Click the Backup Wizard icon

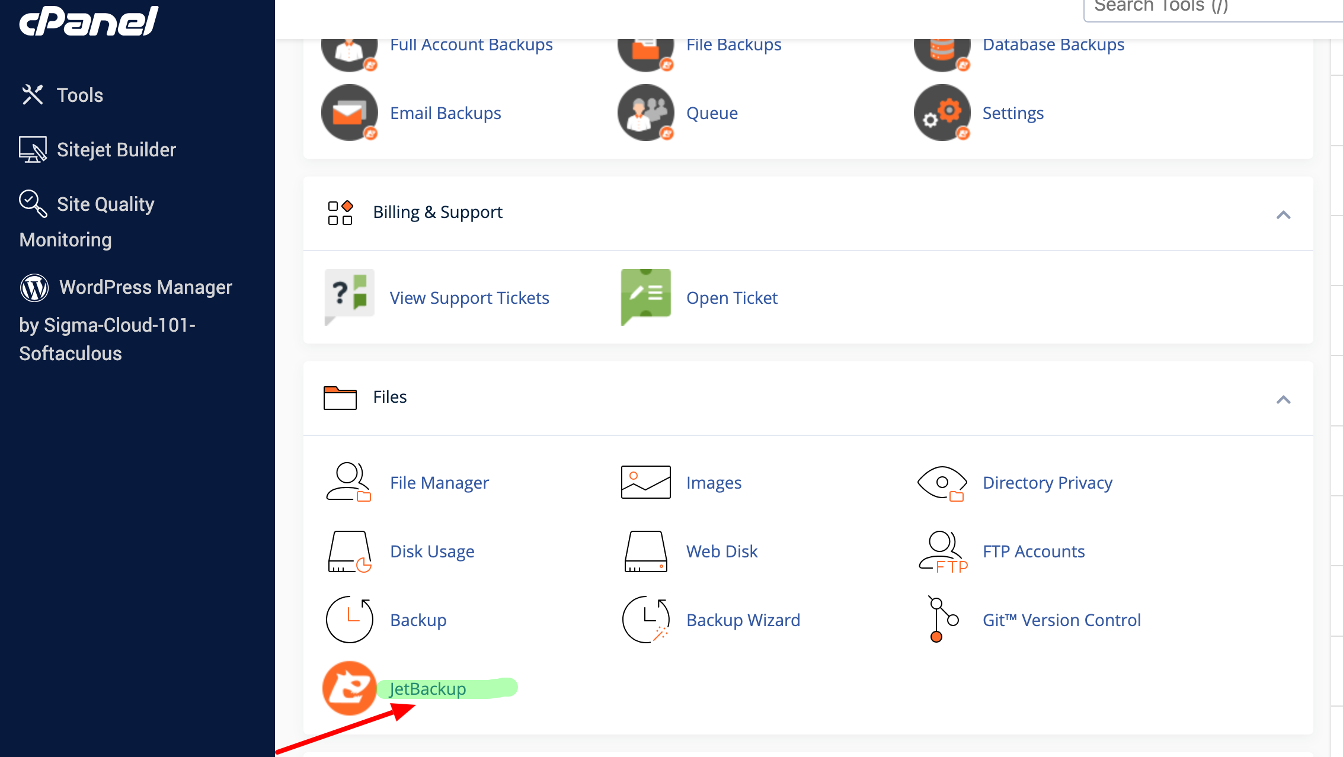click(x=646, y=620)
